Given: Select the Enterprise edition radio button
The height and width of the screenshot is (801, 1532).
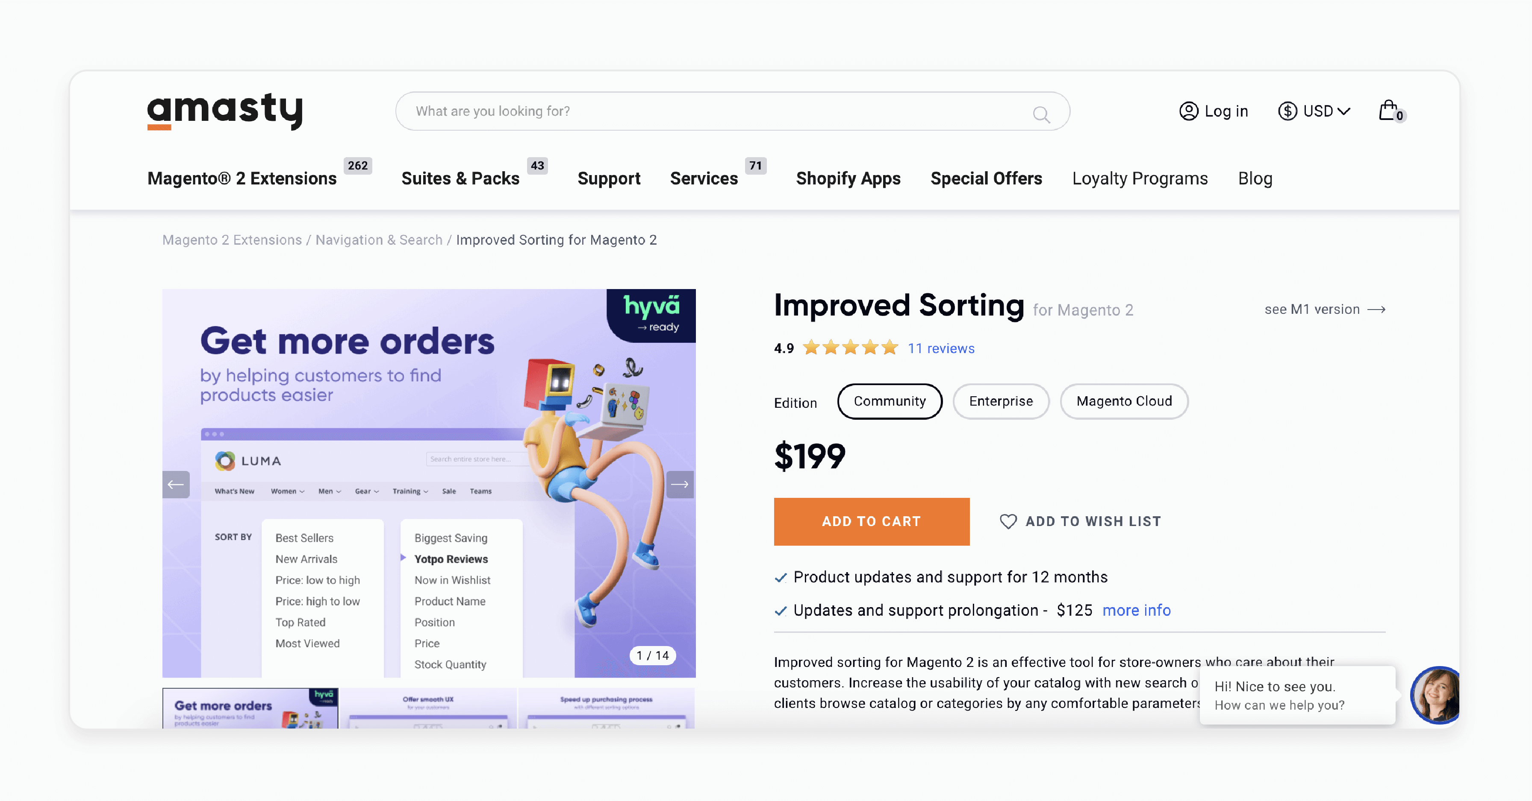Looking at the screenshot, I should pyautogui.click(x=1000, y=400).
